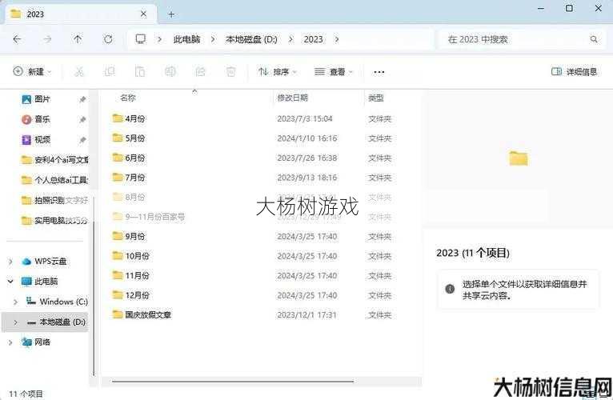
Task: Click the Delete trash icon
Action: click(x=230, y=71)
